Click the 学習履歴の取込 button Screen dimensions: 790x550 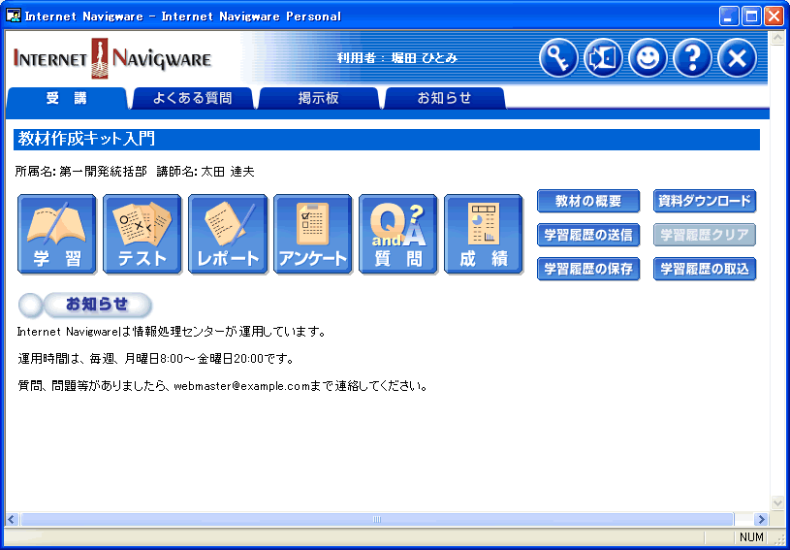[x=705, y=269]
